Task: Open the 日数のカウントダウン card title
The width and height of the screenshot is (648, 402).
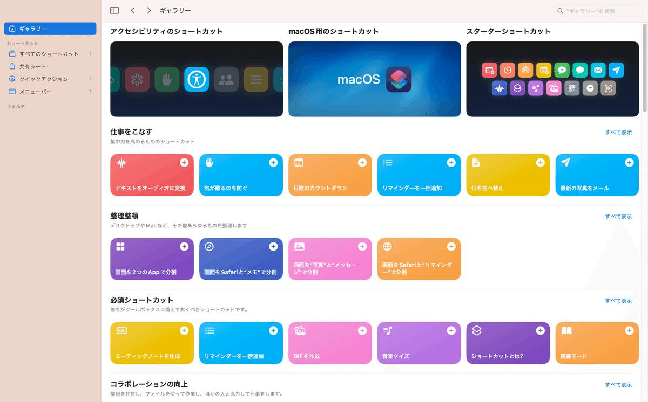Action: click(x=320, y=188)
